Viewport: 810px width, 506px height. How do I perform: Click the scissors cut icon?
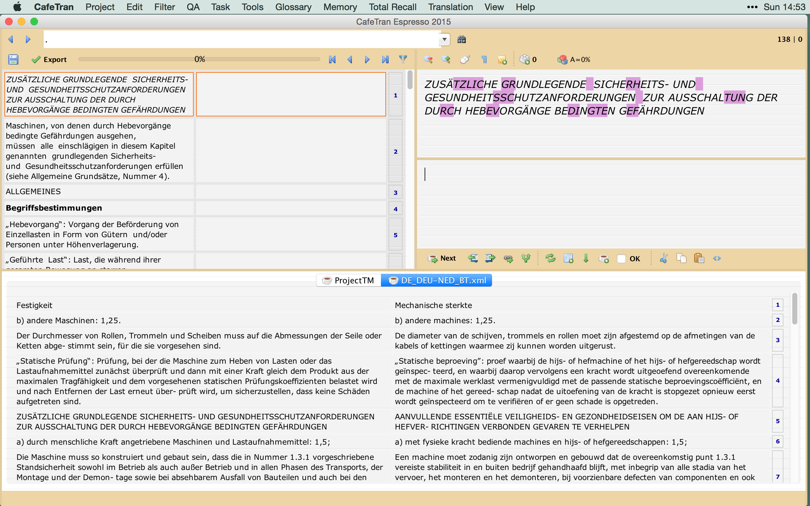664,258
